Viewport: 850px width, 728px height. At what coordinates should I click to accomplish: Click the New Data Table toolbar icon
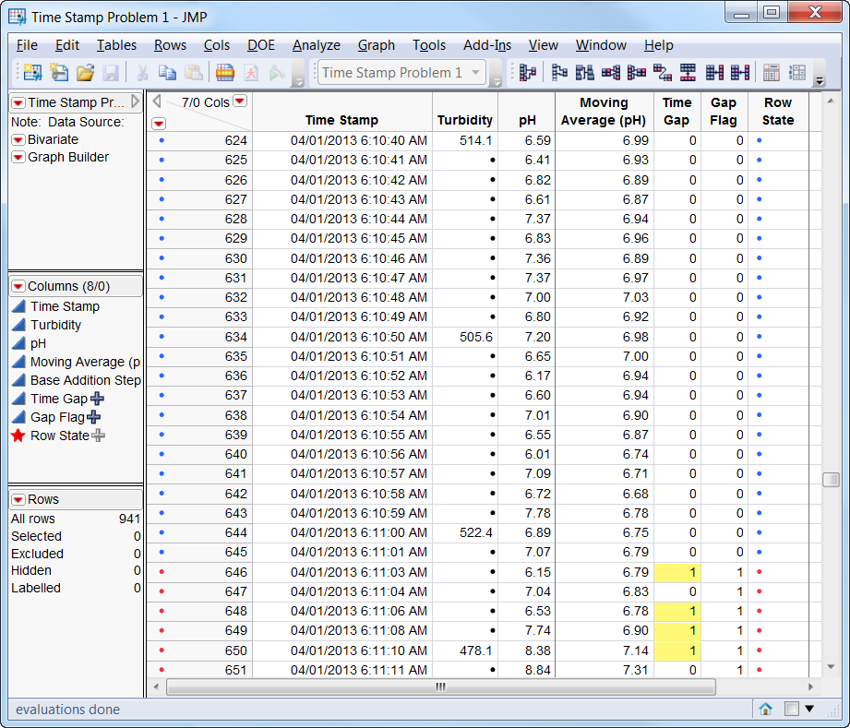(33, 73)
